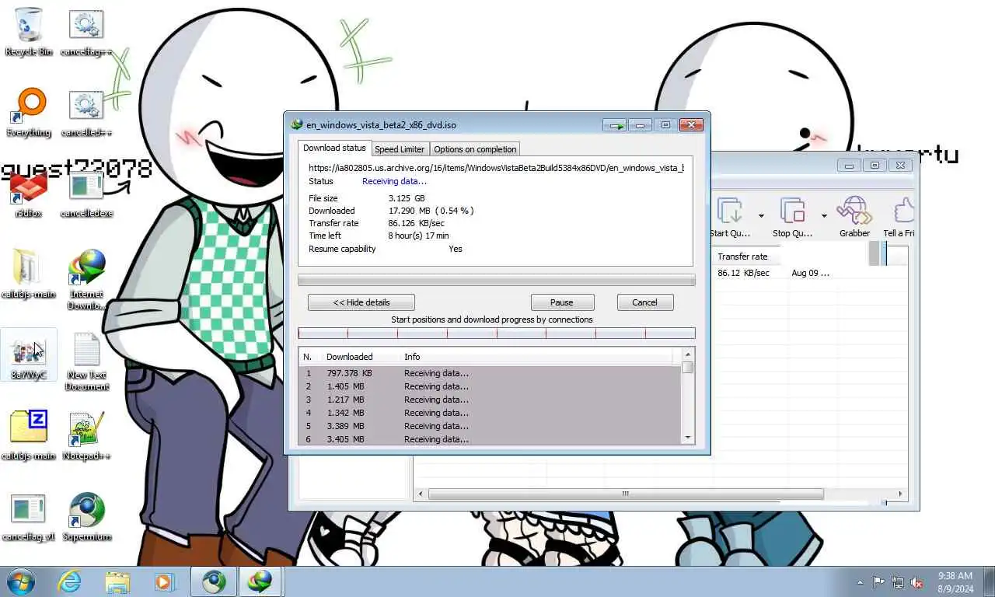Select the New Text Document file

87,361
